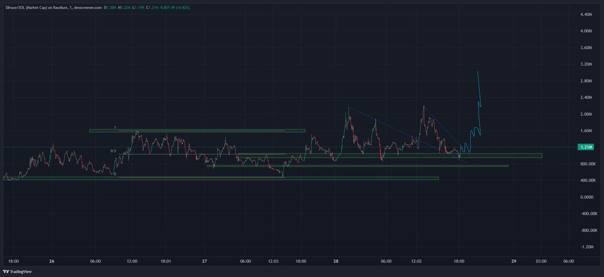Viewport: 604px width, 277px height.
Task: Click the date label 27 on time axis
Action: 204,261
